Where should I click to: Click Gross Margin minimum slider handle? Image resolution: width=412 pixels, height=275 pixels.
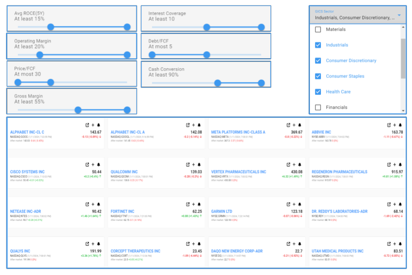tap(78, 110)
